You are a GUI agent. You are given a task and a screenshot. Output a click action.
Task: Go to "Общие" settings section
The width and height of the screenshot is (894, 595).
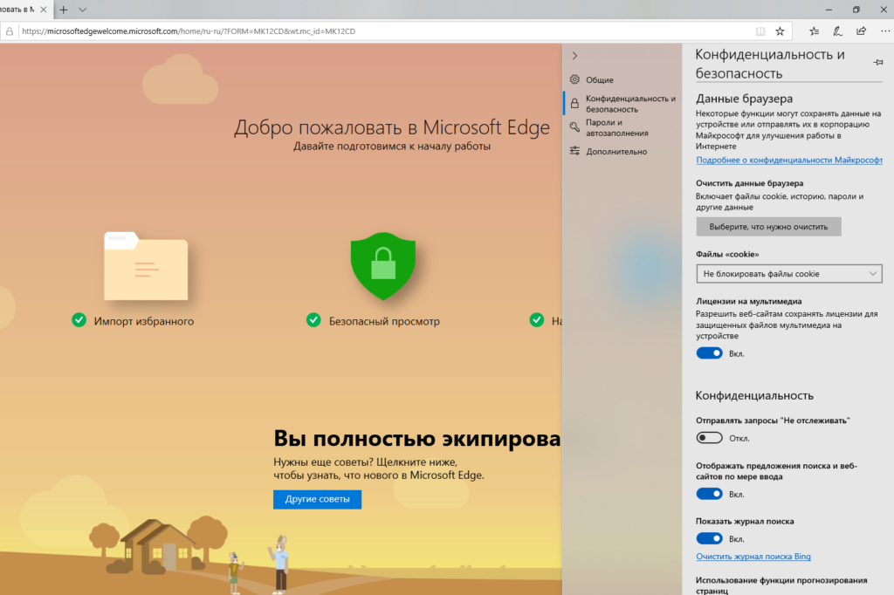click(x=599, y=80)
